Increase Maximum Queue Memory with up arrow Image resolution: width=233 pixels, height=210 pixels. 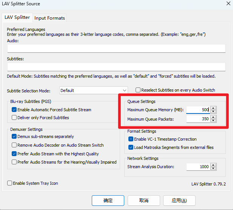pos(213,108)
